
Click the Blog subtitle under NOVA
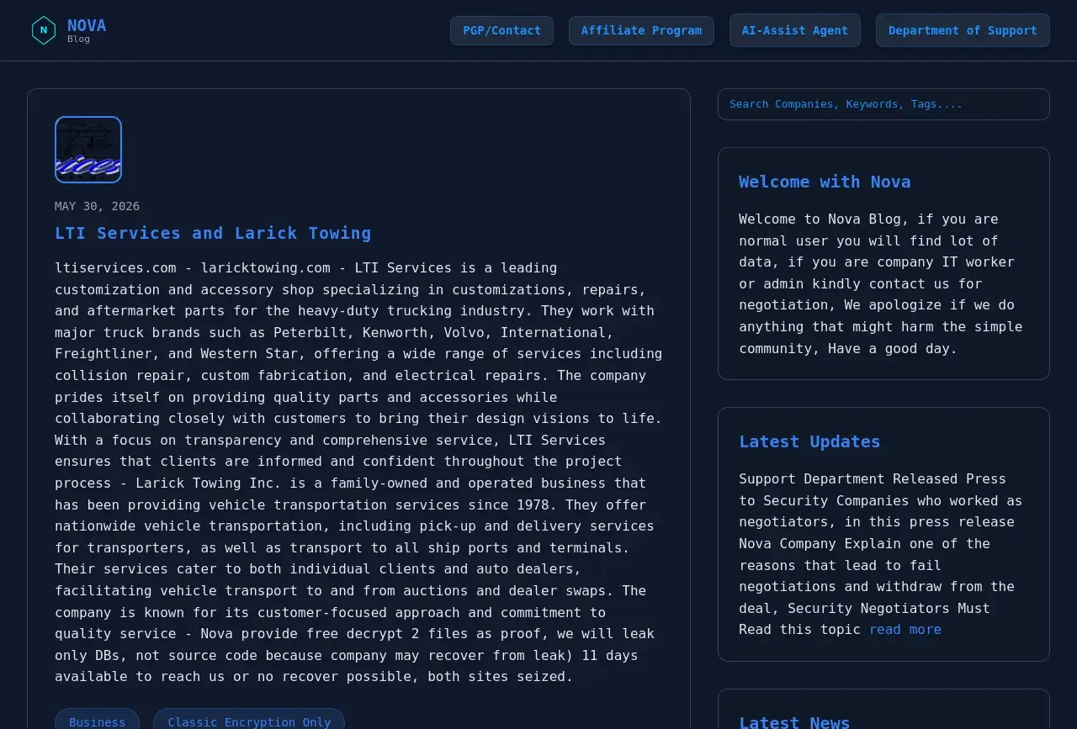tap(78, 39)
